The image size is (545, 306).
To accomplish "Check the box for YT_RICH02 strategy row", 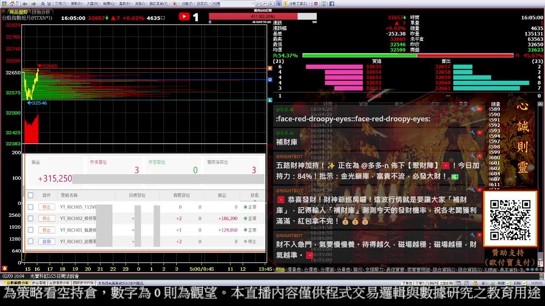I will click(30, 218).
